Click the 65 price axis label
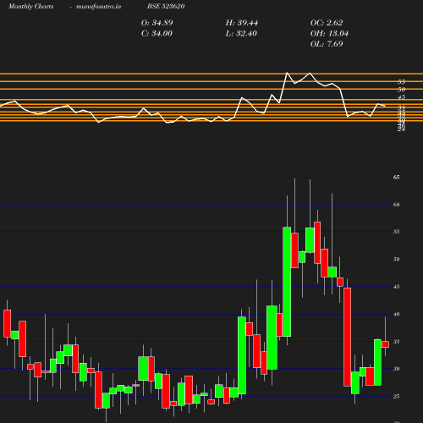The width and height of the screenshot is (423, 423). pyautogui.click(x=396, y=177)
